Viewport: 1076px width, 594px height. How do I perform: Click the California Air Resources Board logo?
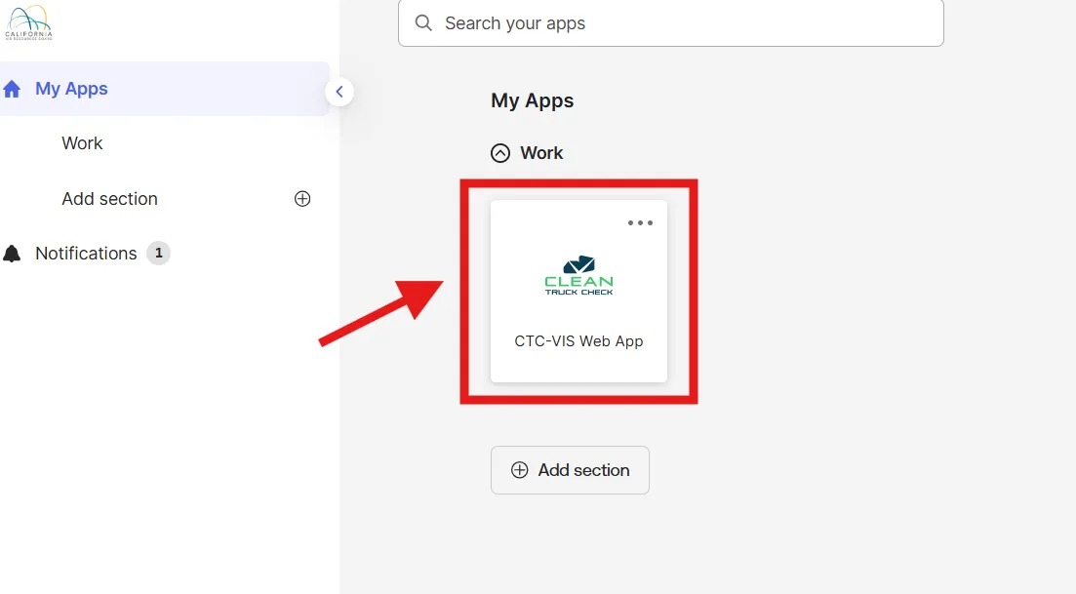pyautogui.click(x=28, y=22)
